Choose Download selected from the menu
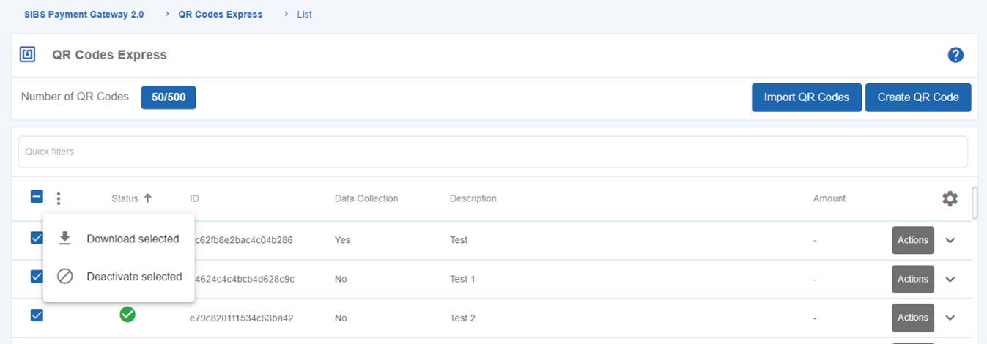Screen dimensions: 987x344 pyautogui.click(x=133, y=239)
